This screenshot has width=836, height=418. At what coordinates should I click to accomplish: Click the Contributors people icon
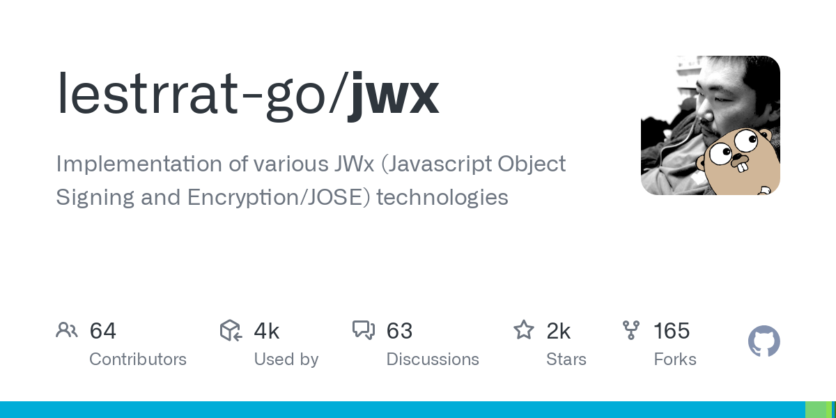[x=67, y=330]
